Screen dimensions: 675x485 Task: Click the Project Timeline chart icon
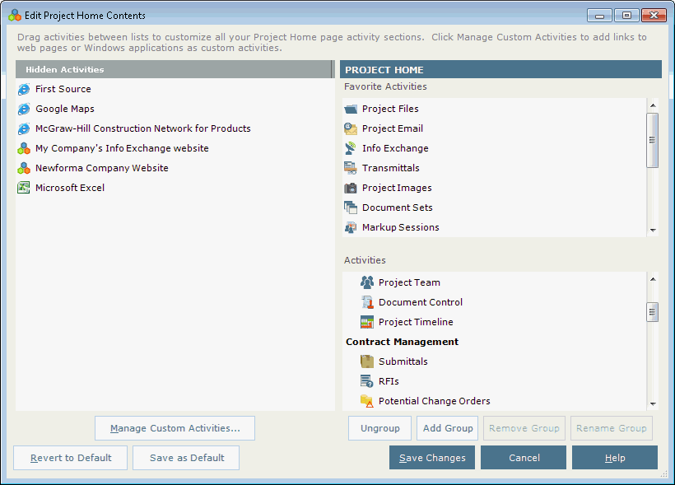tap(367, 322)
